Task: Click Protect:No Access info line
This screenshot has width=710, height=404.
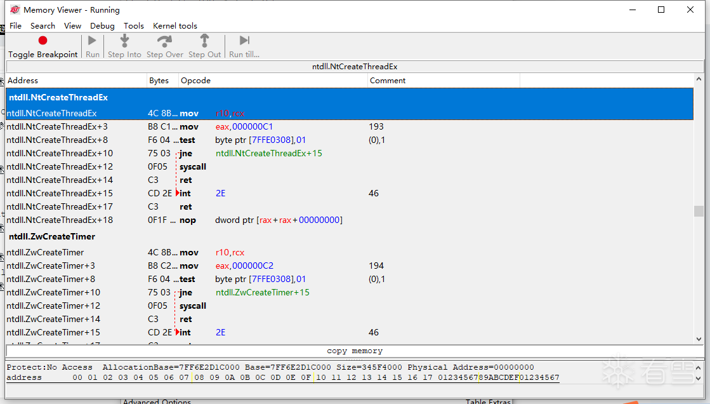Action: coord(270,367)
